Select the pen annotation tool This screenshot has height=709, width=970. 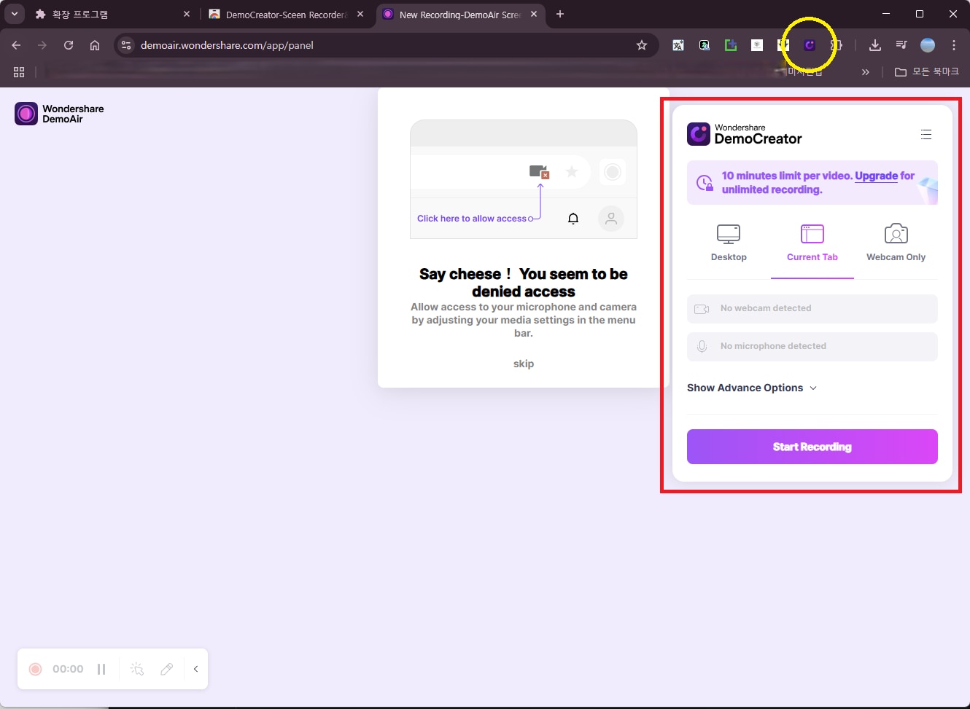pyautogui.click(x=167, y=669)
